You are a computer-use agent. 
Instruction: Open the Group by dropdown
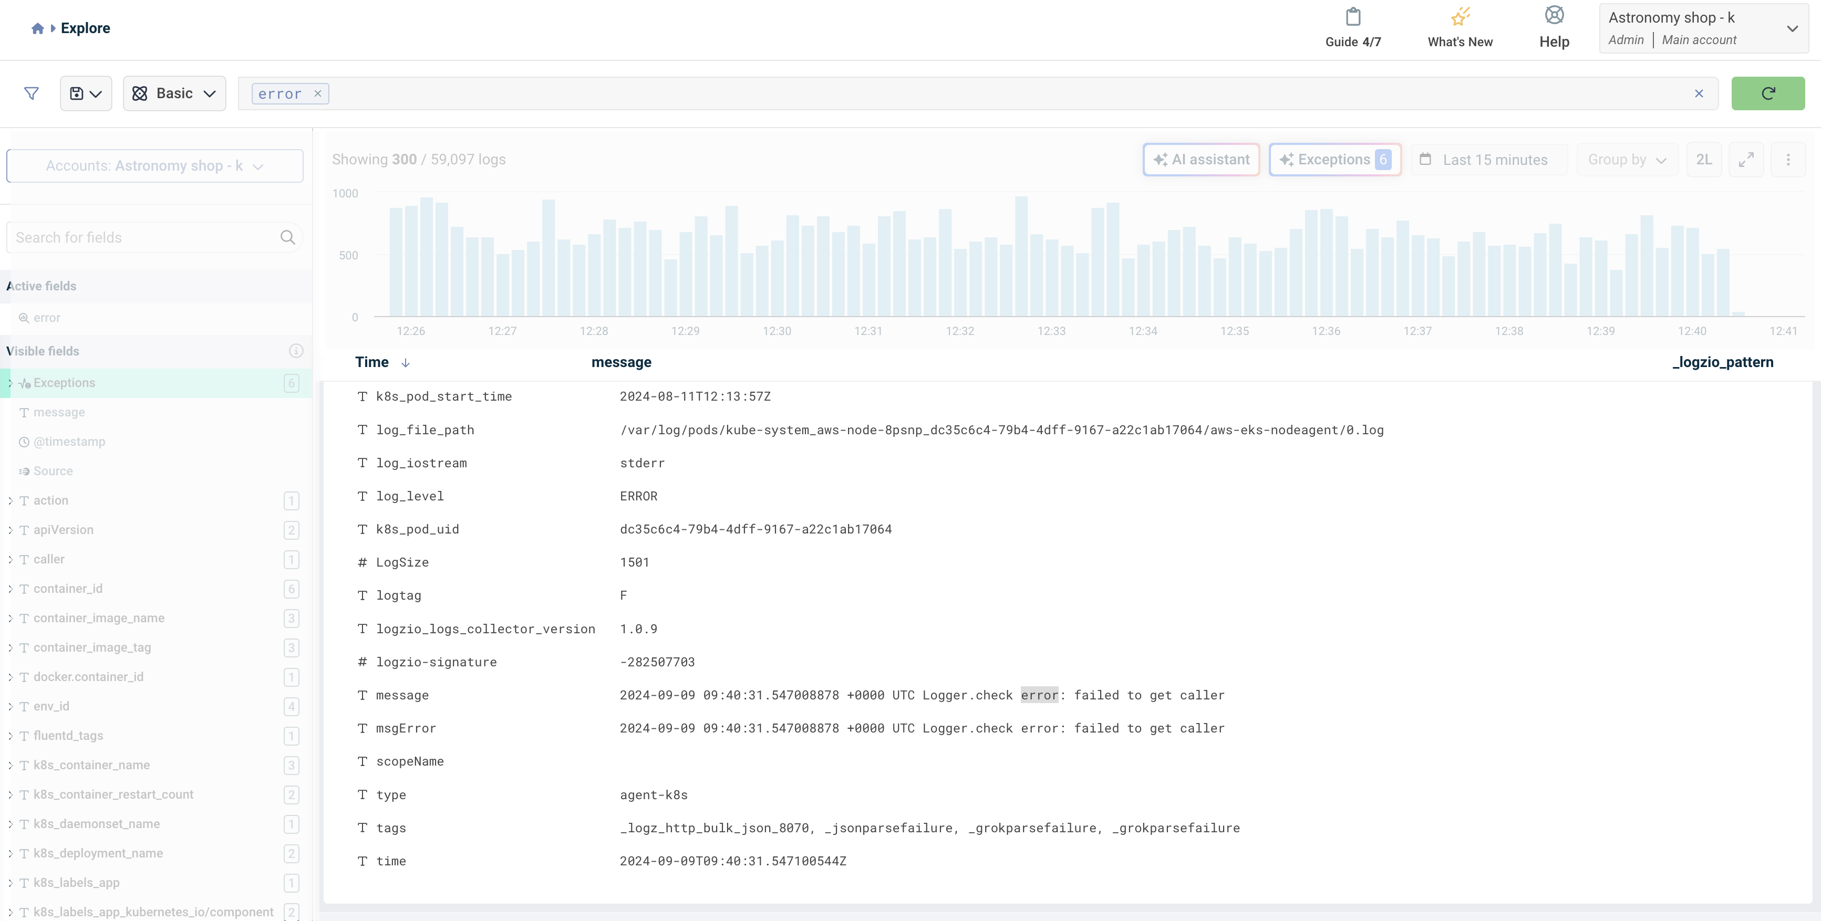pos(1627,160)
